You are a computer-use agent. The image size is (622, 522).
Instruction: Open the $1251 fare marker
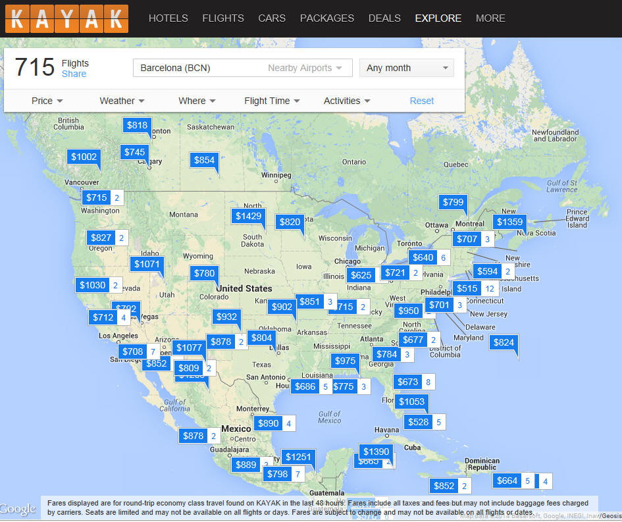[298, 457]
